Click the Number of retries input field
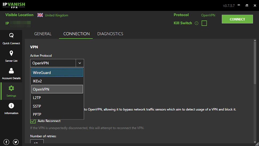The image size is (259, 146). pos(37,141)
